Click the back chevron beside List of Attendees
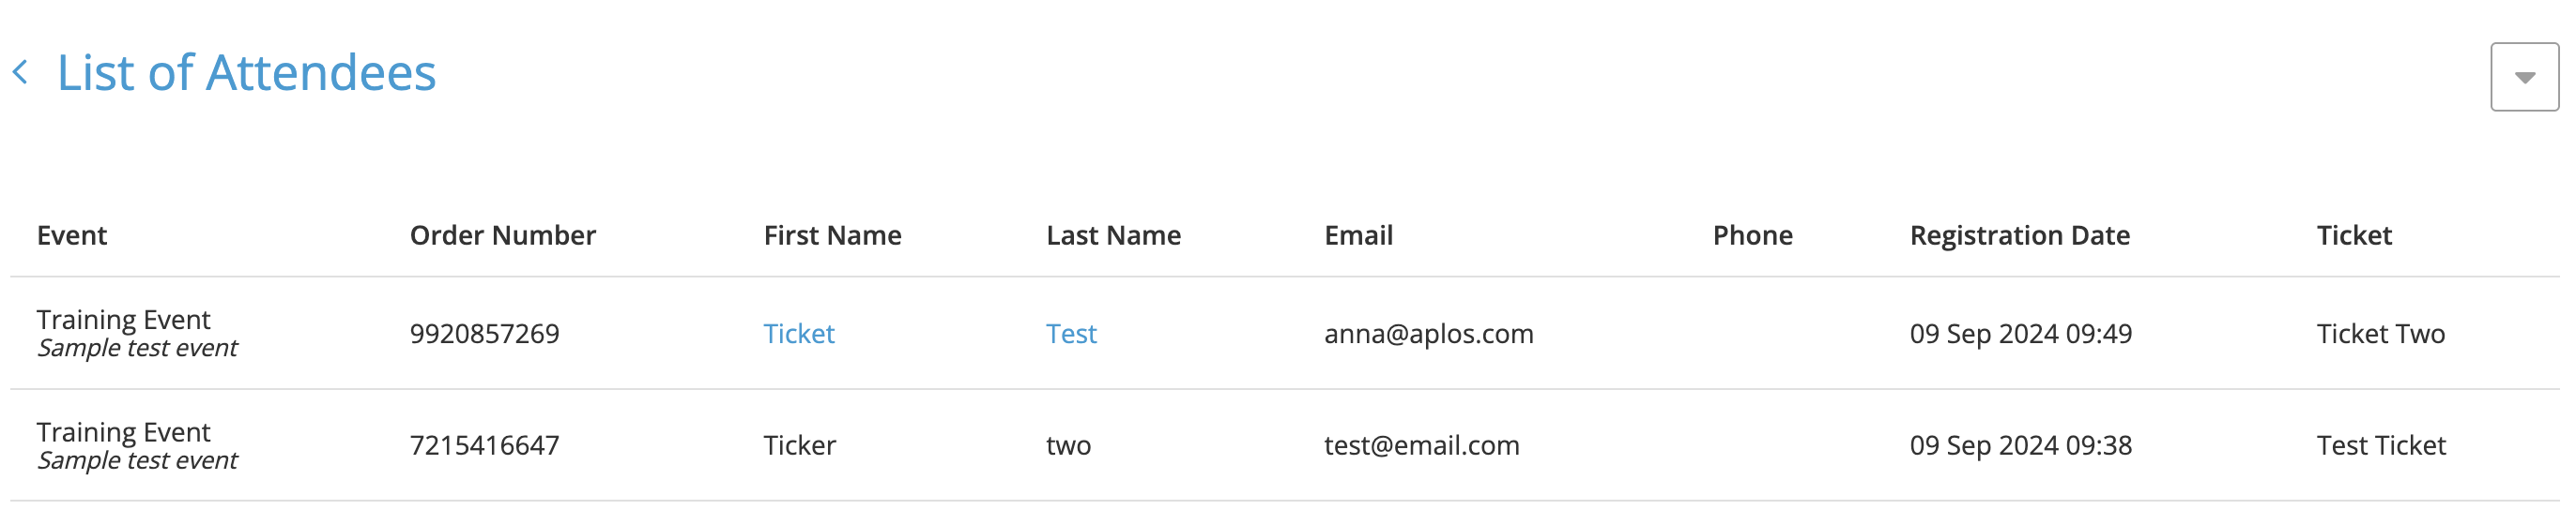This screenshot has width=2576, height=525. [20, 73]
